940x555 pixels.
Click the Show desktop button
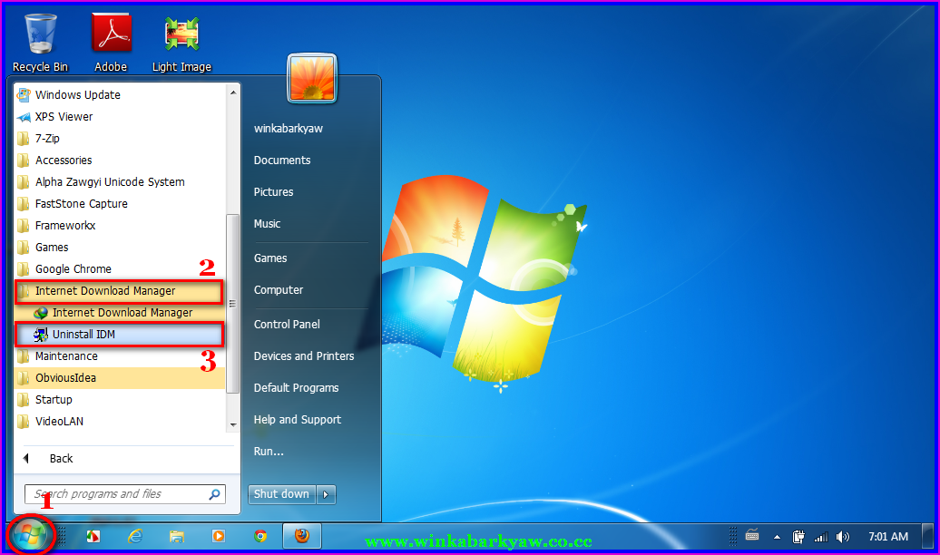[927, 537]
